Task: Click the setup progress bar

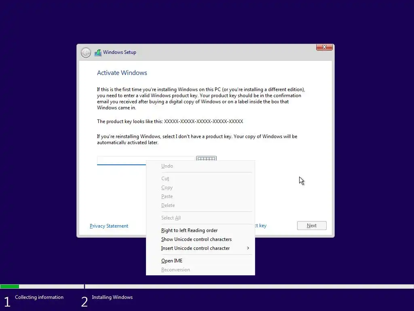Action: 207,286
